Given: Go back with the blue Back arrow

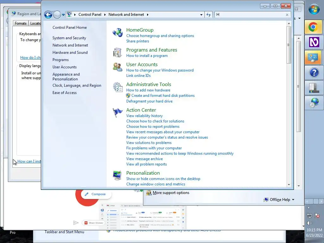Looking at the screenshot, I should (x=48, y=15).
